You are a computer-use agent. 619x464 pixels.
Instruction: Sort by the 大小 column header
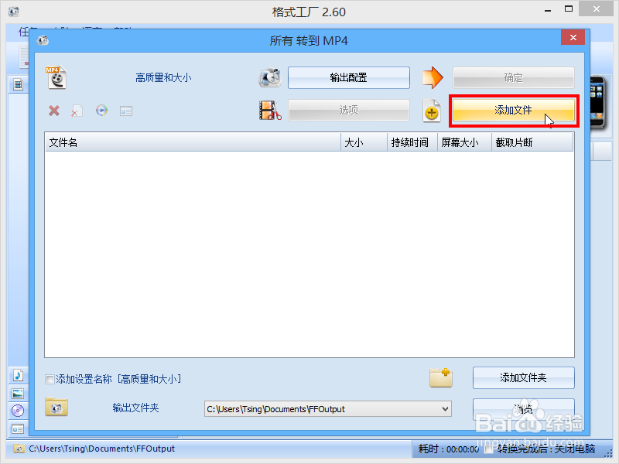tap(364, 142)
